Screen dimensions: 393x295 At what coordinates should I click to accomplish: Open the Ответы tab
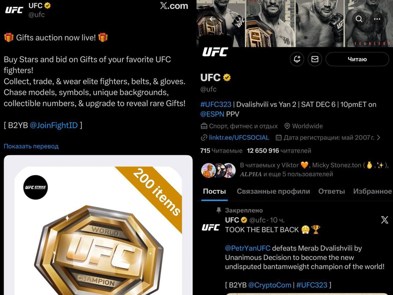(332, 191)
